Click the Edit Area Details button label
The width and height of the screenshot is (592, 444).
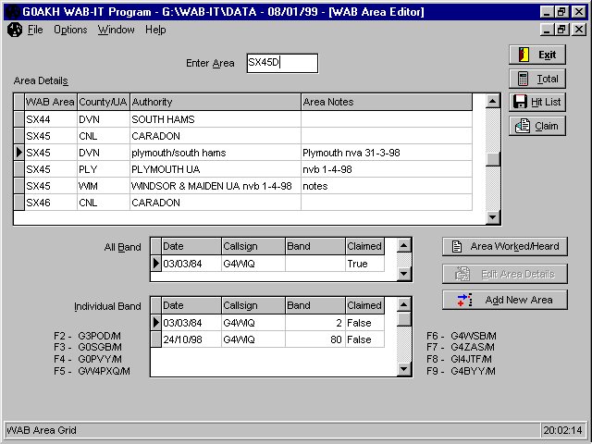click(518, 274)
